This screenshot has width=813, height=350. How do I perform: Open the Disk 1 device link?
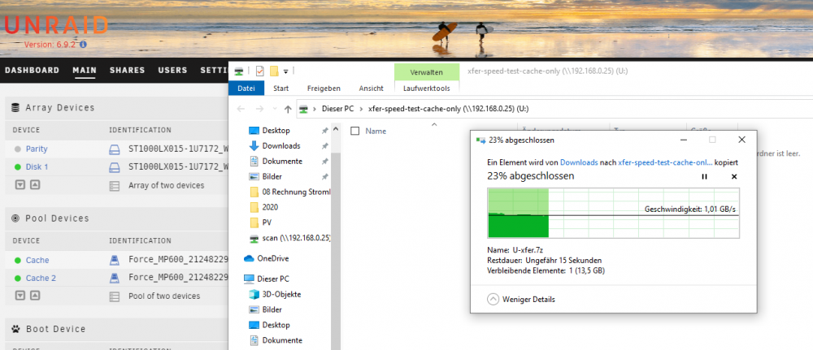point(37,167)
